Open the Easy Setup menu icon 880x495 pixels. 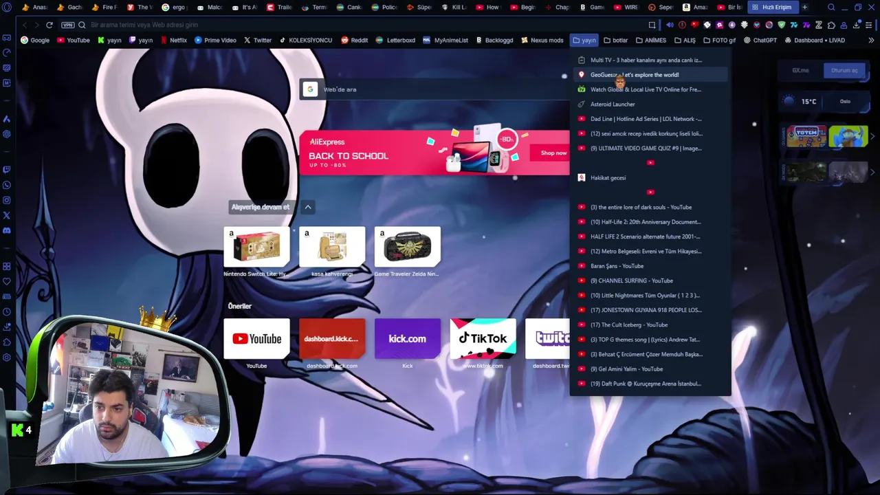tap(869, 25)
